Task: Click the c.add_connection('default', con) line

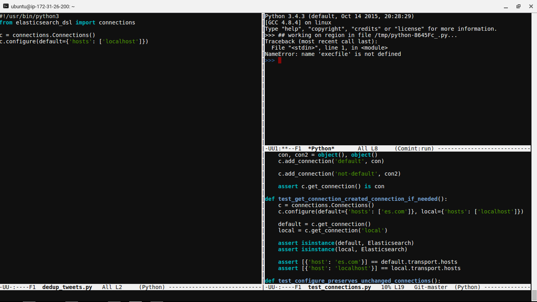Action: coord(331,161)
